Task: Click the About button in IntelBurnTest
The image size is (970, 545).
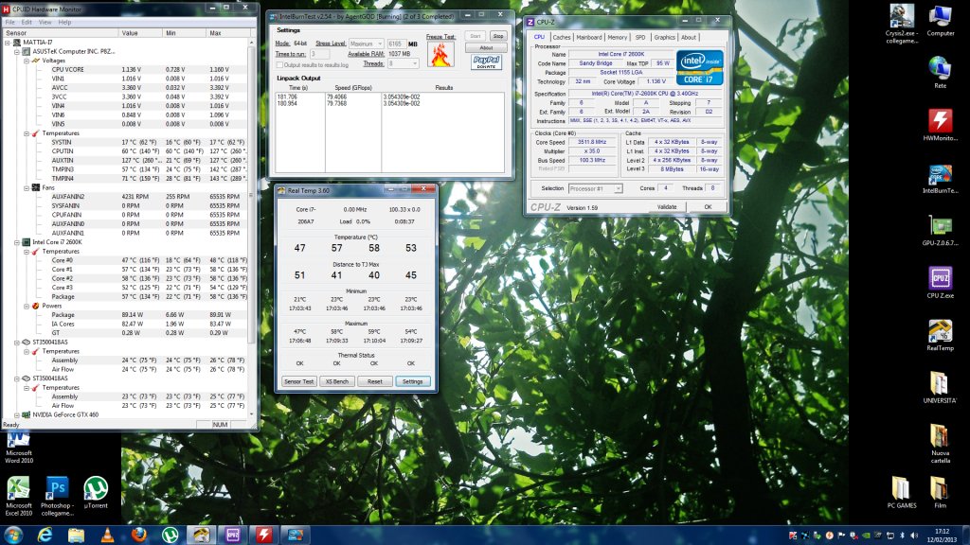Action: [486, 47]
